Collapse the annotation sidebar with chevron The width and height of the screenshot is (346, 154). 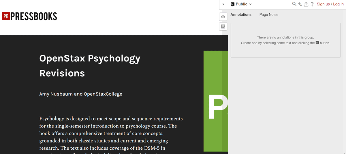coord(223,4)
